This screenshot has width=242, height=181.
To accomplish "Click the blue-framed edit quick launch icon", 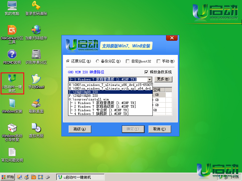I will click(41, 177).
